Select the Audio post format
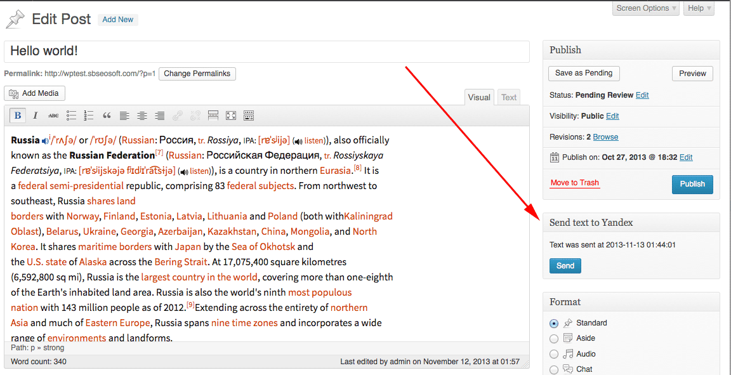This screenshot has height=375, width=731. coord(554,354)
